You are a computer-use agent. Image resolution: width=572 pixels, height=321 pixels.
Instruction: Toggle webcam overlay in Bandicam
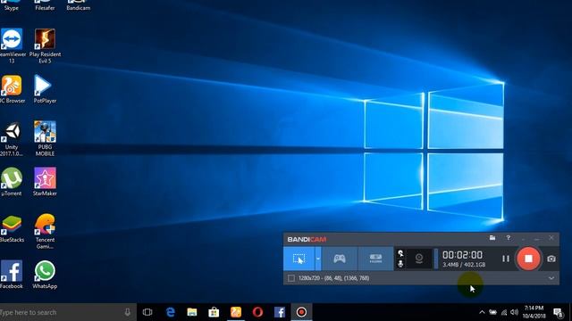419,259
